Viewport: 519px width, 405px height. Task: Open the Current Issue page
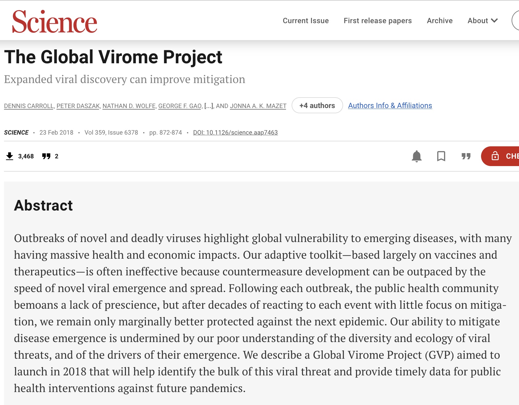(x=305, y=21)
